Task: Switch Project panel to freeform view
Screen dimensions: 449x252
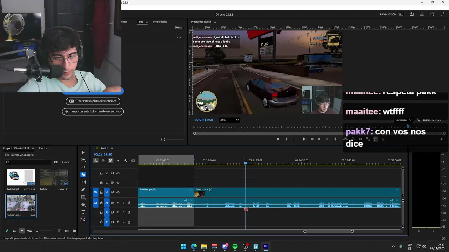Action: (x=29, y=231)
